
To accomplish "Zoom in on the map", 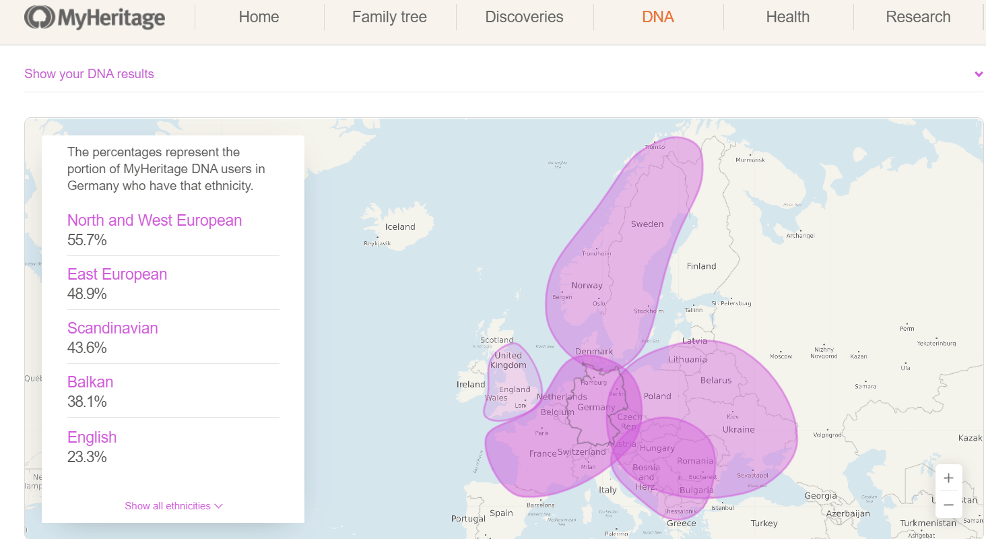I will (x=948, y=478).
